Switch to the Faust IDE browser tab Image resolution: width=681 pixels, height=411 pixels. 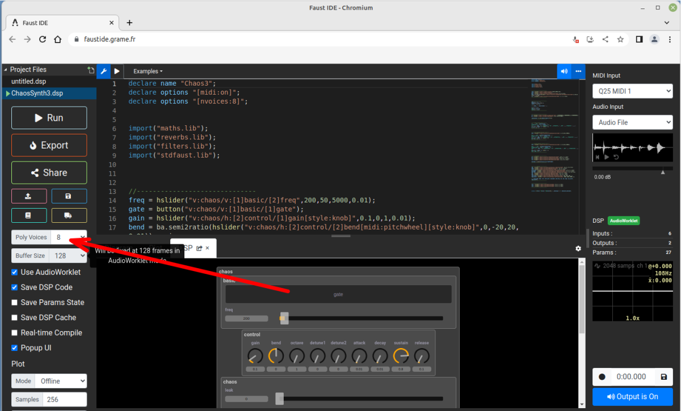click(x=61, y=23)
